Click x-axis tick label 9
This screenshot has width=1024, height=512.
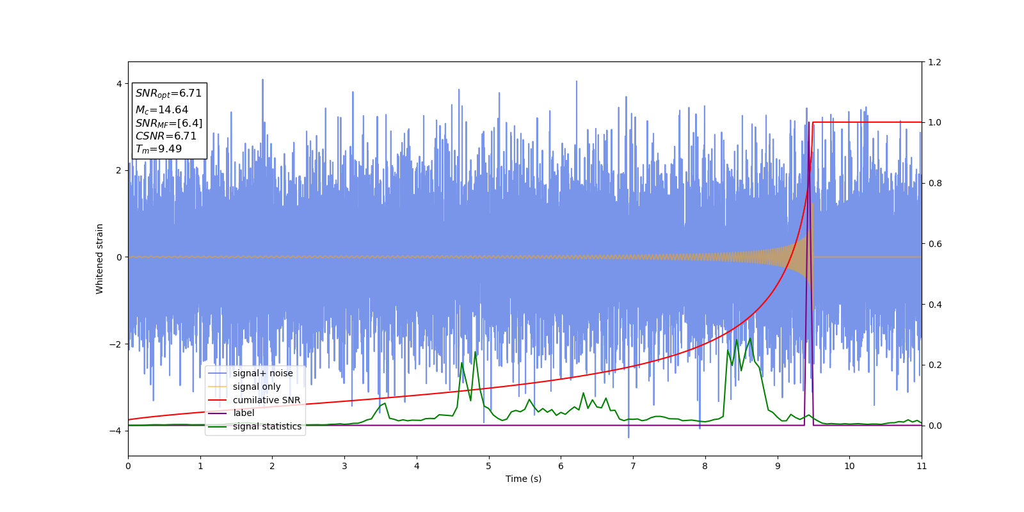click(778, 466)
